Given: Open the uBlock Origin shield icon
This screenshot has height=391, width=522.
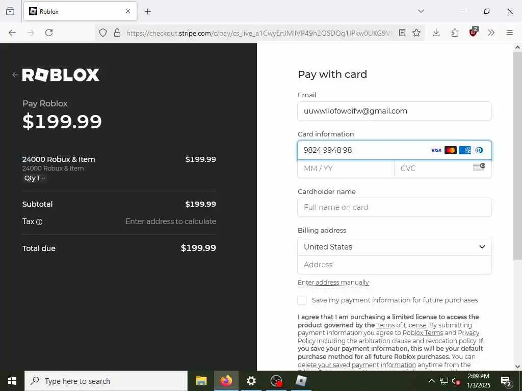Looking at the screenshot, I should (474, 32).
